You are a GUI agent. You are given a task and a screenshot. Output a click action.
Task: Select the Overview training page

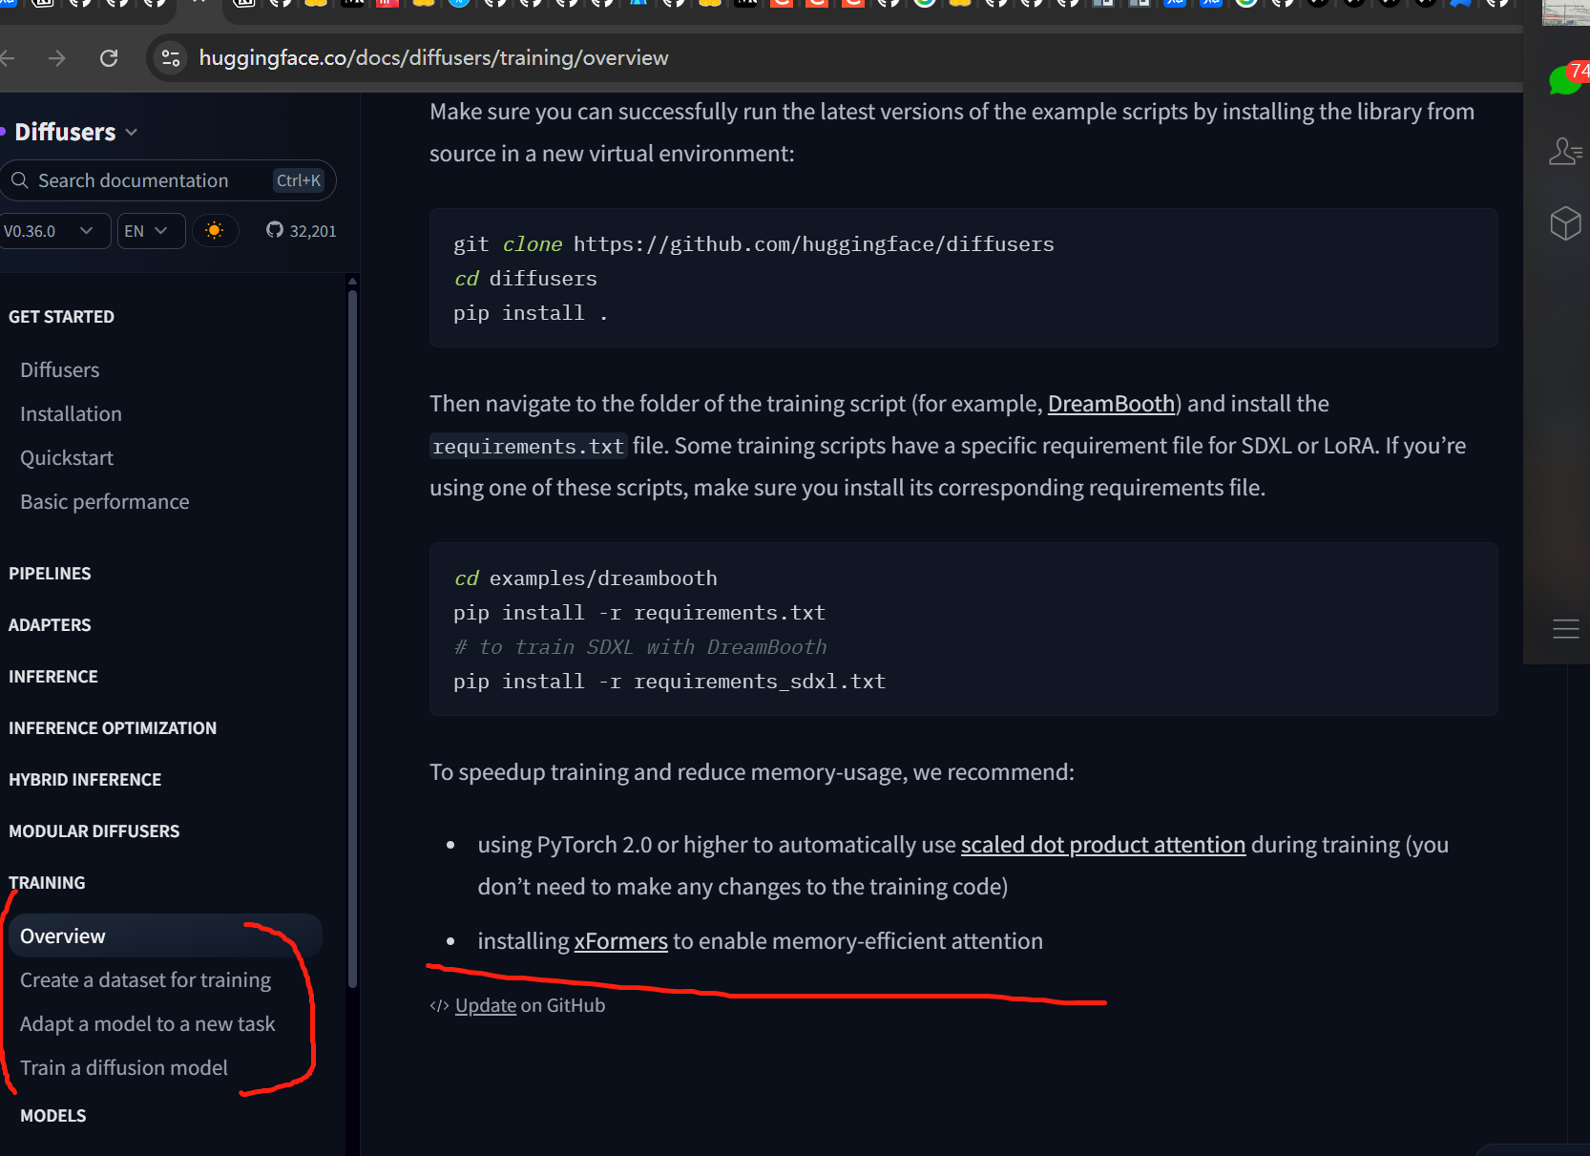[x=166, y=936]
